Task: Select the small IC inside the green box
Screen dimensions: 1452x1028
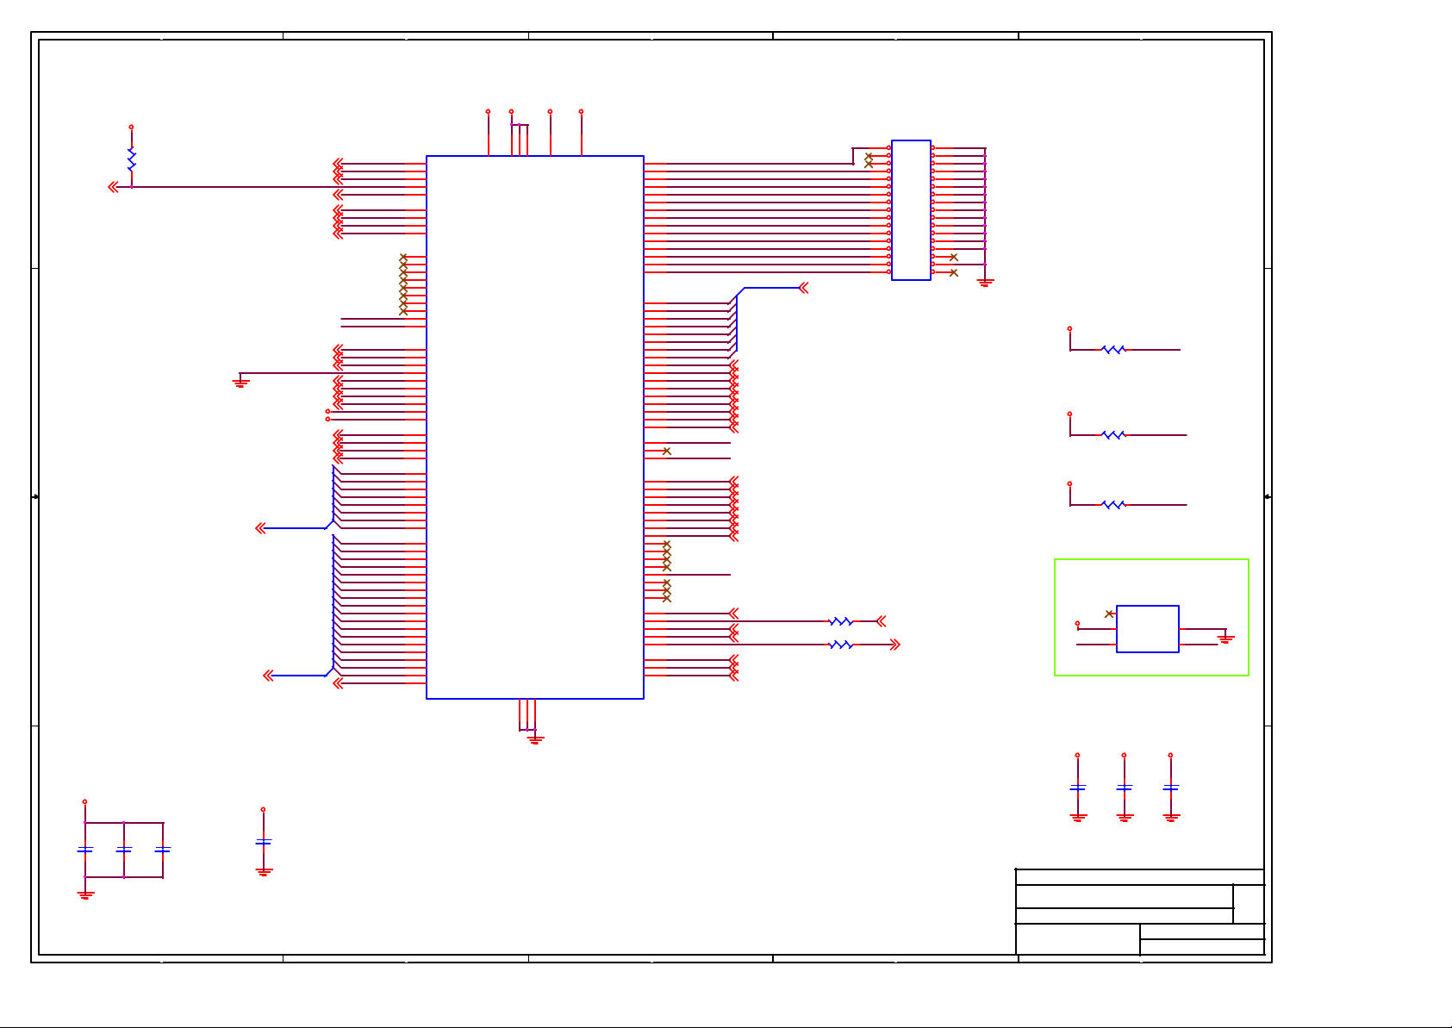Action: [1148, 629]
